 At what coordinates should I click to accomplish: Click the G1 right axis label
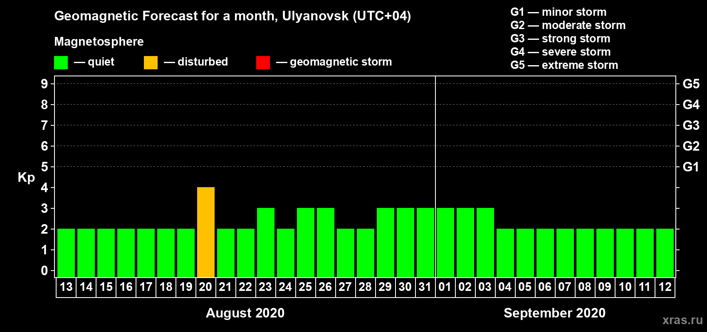(x=691, y=167)
